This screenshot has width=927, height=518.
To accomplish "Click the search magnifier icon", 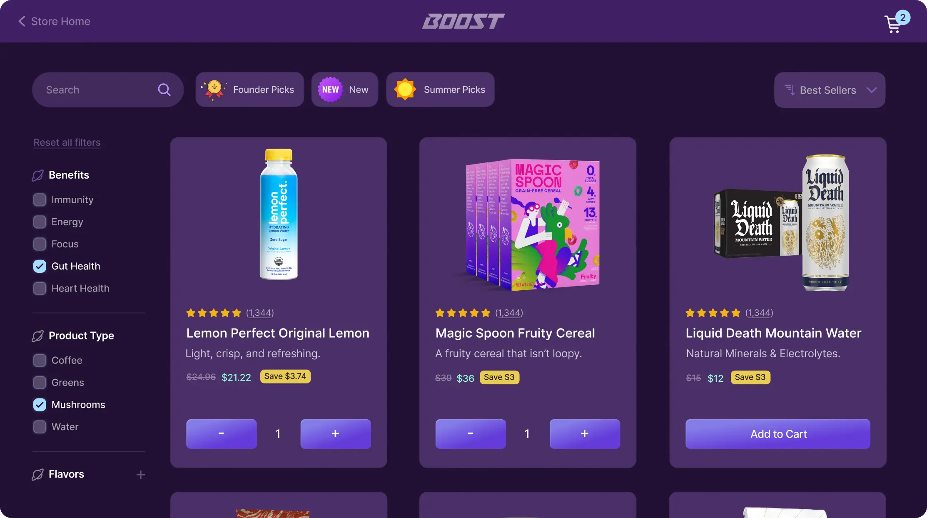I will [x=164, y=90].
